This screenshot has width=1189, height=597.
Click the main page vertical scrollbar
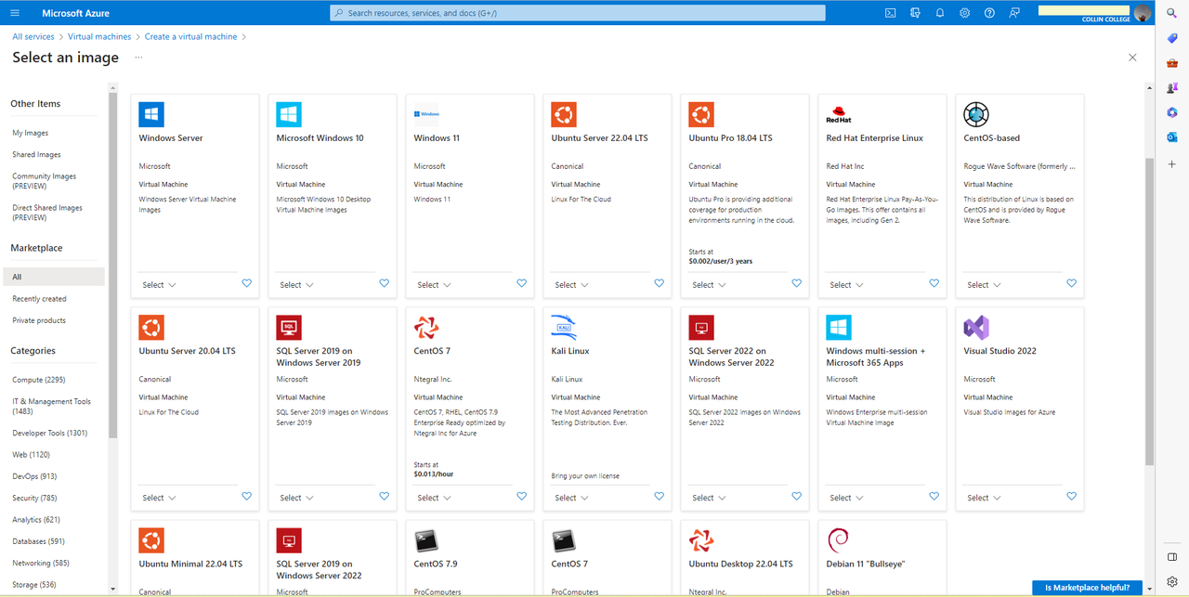(x=1149, y=311)
